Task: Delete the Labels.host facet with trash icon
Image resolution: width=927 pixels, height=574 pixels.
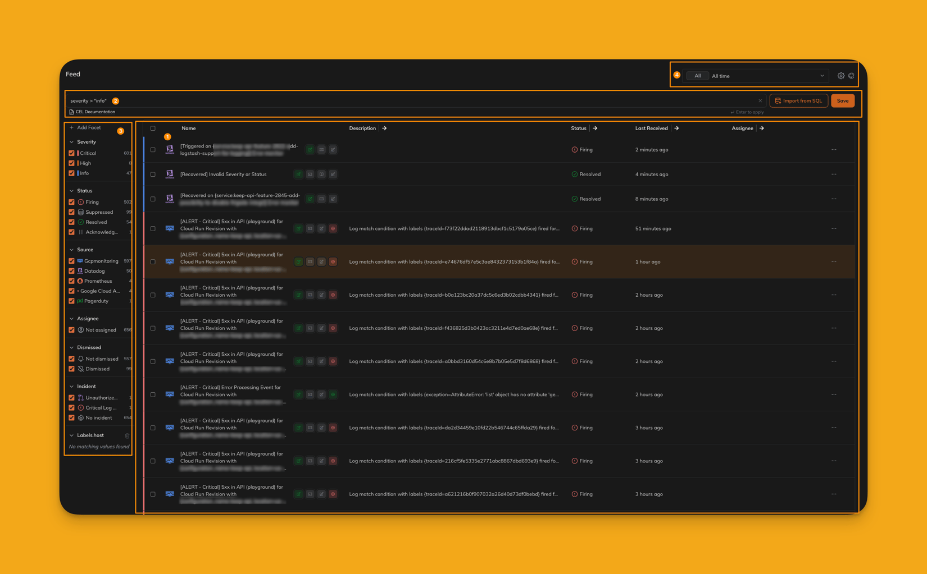Action: pyautogui.click(x=127, y=436)
